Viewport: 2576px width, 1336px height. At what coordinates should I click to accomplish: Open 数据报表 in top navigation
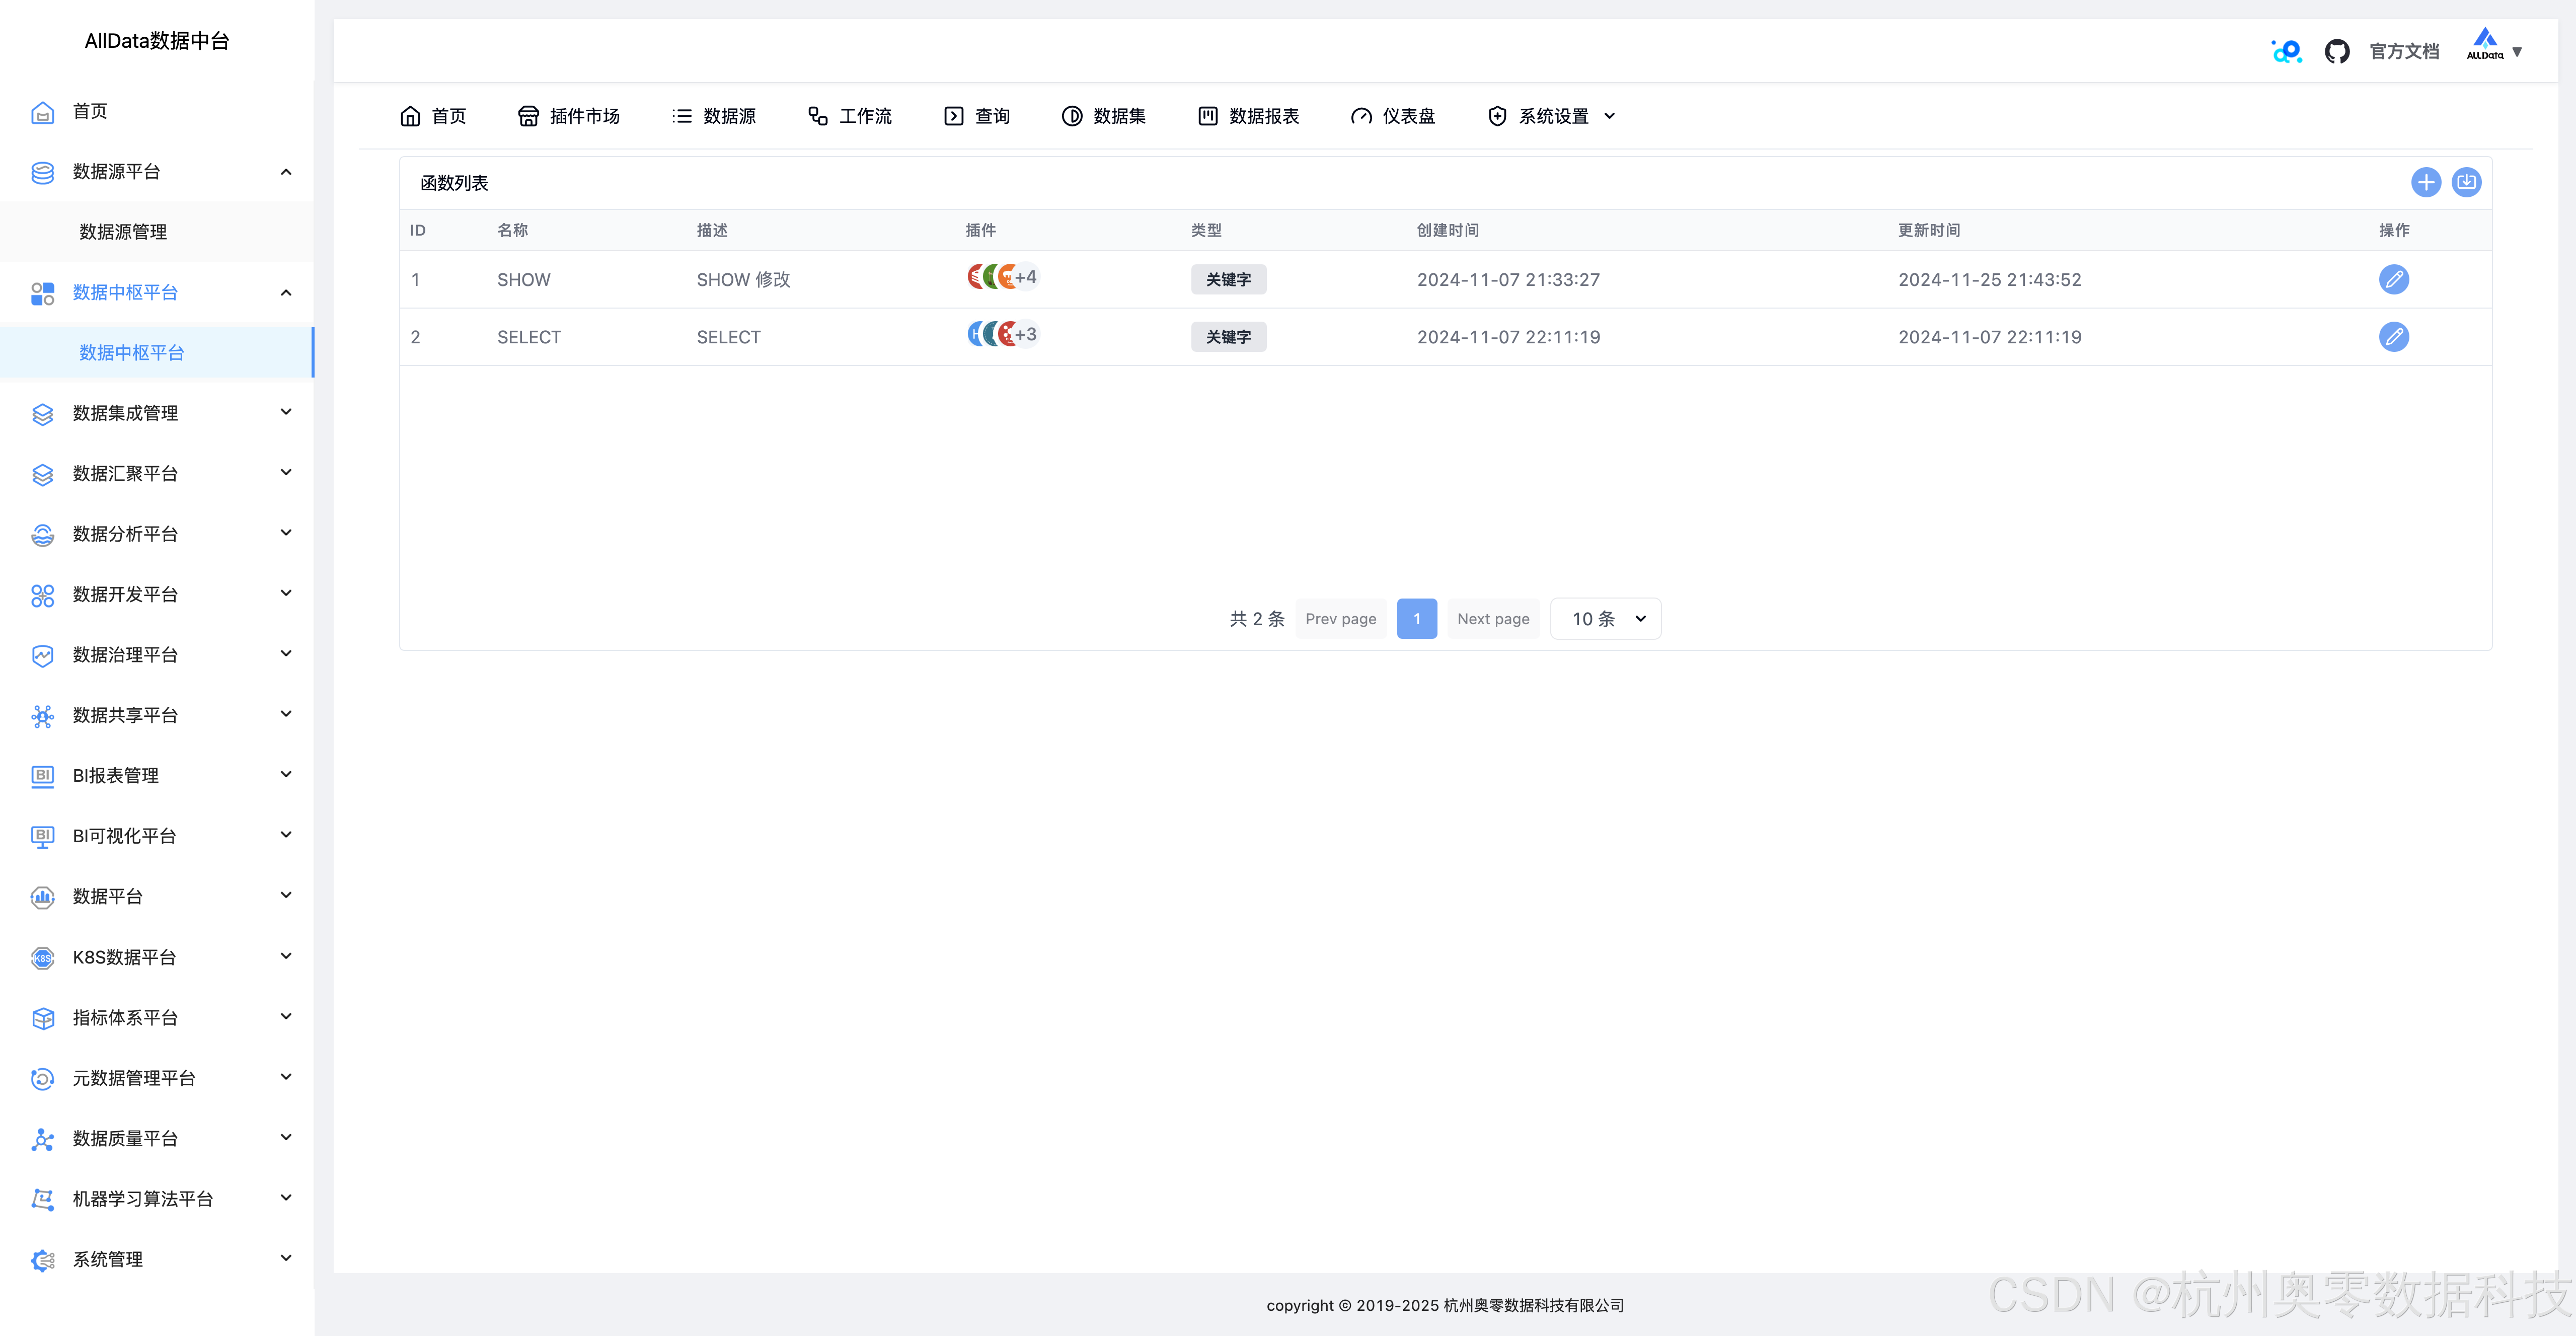click(1249, 116)
